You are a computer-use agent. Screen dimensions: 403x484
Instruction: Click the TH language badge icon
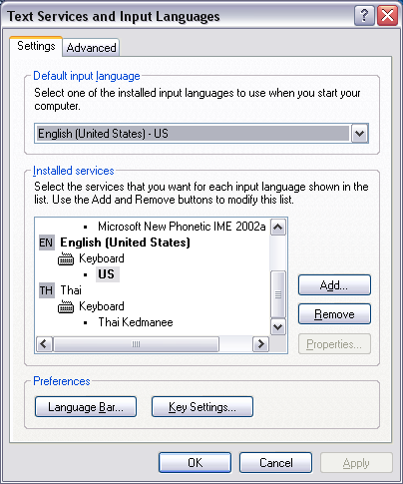(47, 290)
